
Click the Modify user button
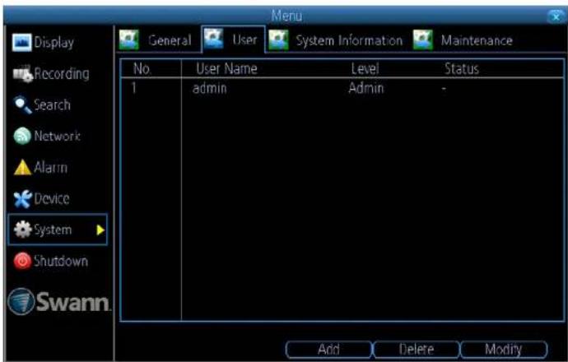504,350
